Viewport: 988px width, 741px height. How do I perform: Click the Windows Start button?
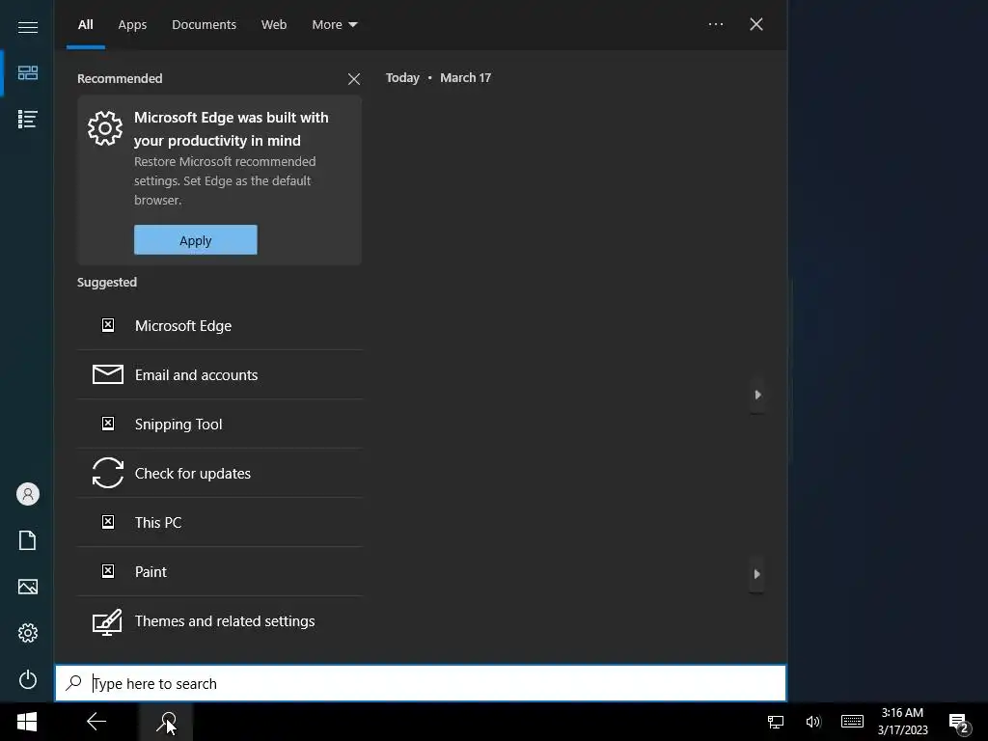click(x=26, y=722)
